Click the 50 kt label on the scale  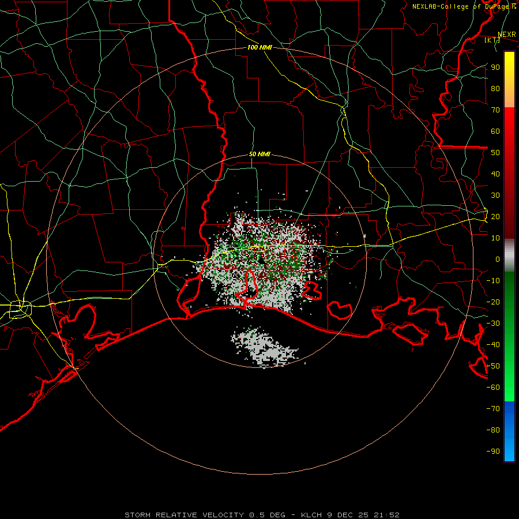[x=495, y=153]
